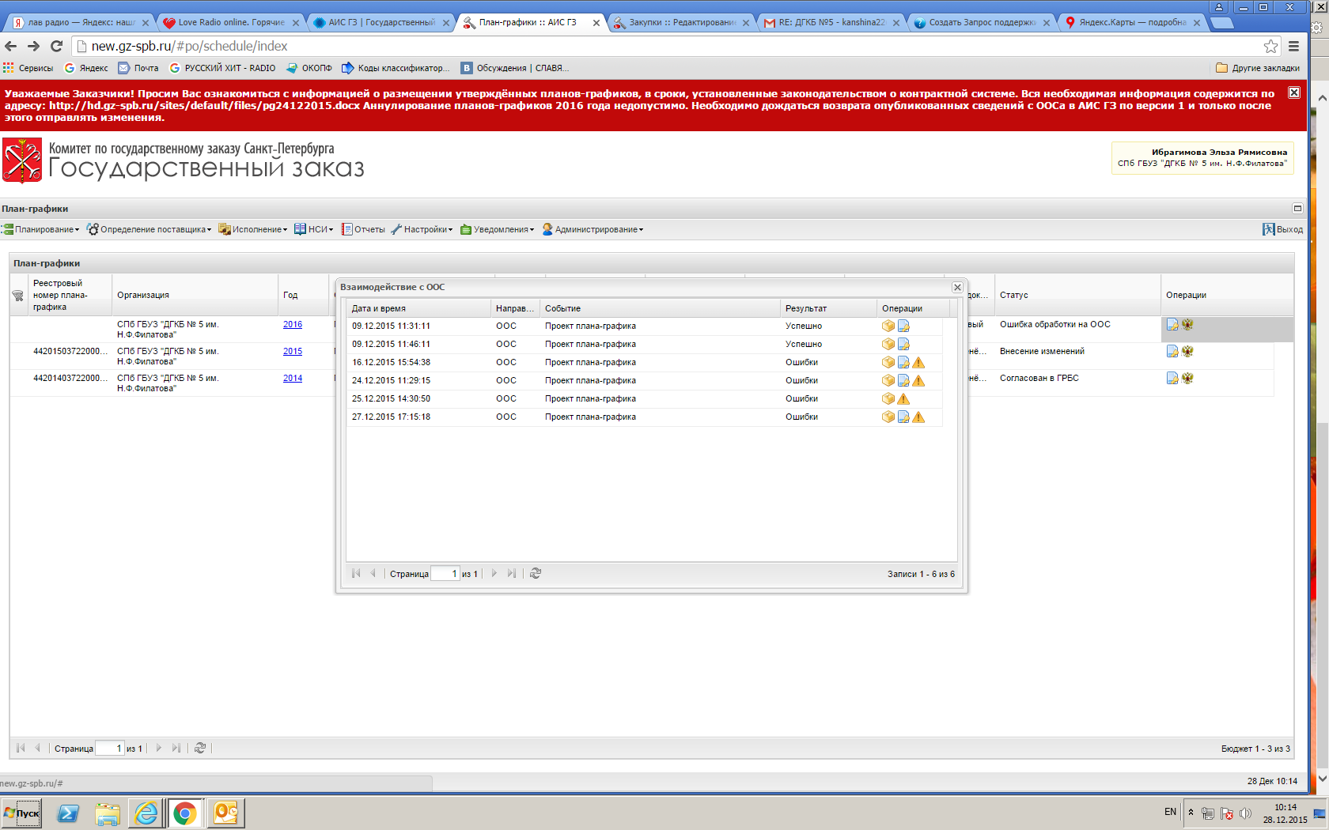1329x830 pixels.
Task: Go to next page in OOC dialog
Action: click(494, 573)
